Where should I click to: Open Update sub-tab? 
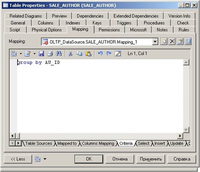[177, 144]
